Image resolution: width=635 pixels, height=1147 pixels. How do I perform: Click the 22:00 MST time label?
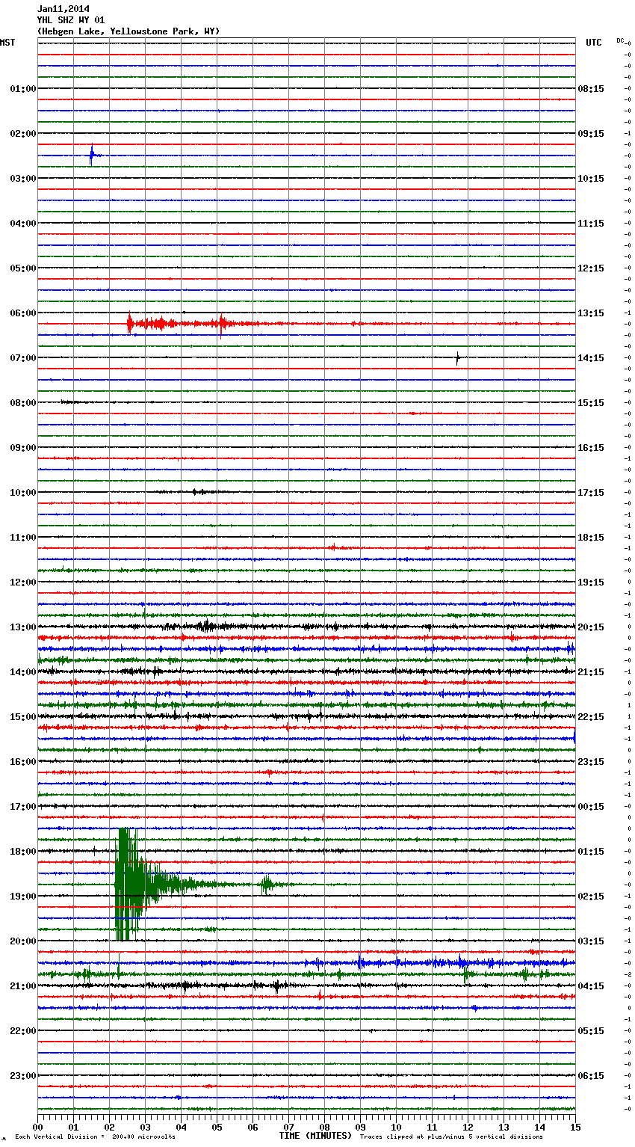click(23, 1031)
